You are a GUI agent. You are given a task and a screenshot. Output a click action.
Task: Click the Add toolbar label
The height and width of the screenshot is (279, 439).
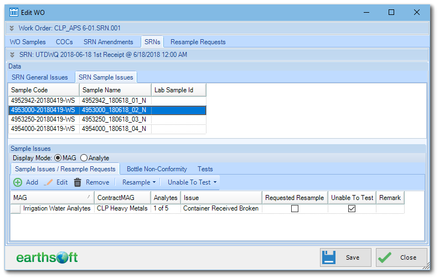pos(32,182)
